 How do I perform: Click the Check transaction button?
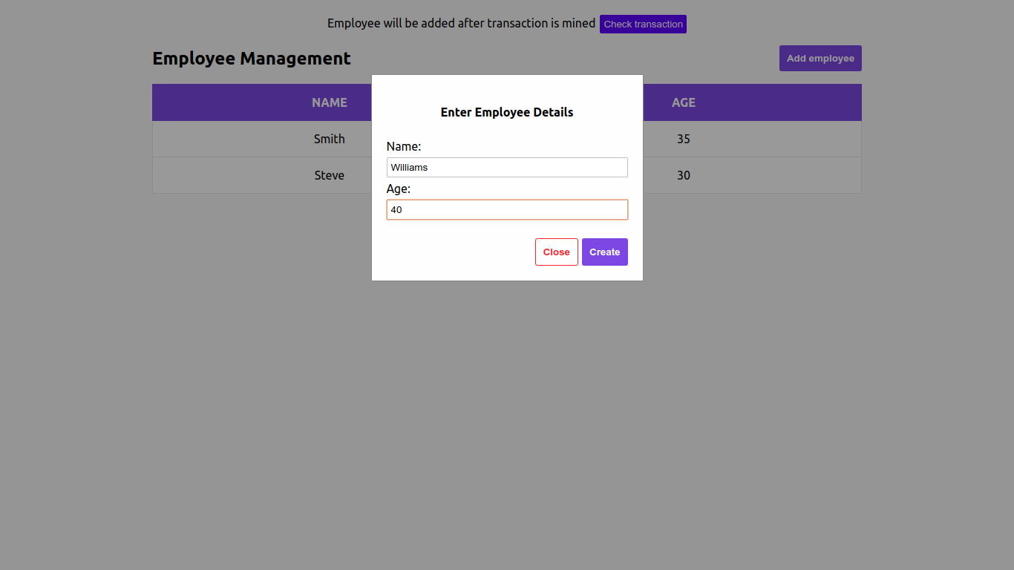pyautogui.click(x=643, y=24)
